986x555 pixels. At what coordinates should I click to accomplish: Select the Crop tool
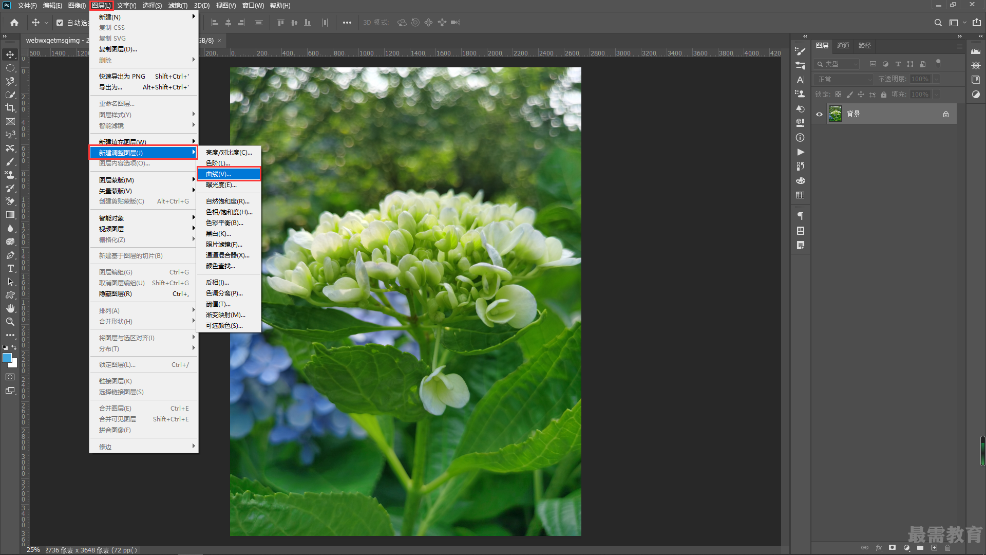[10, 108]
